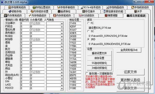Click the 移花接木 tab icon
The width and height of the screenshot is (155, 94).
point(84,11)
